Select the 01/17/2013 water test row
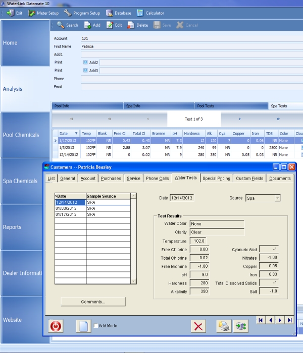 point(92,214)
